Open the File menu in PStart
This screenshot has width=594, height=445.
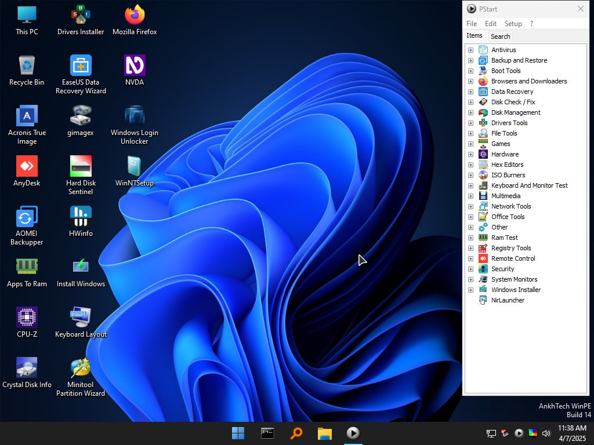click(x=472, y=24)
